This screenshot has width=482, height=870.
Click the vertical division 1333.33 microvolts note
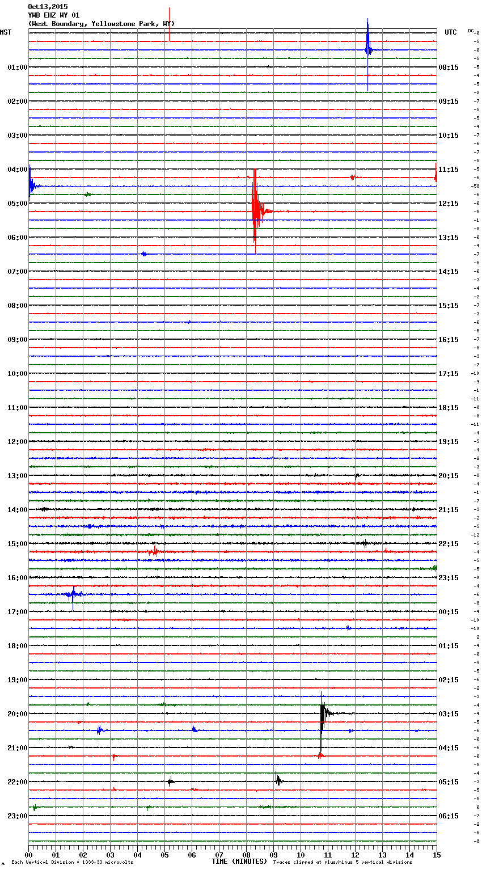pos(72,863)
